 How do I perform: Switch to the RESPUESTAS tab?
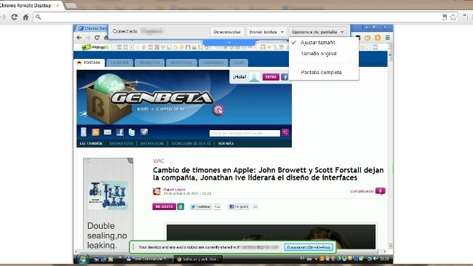[181, 63]
